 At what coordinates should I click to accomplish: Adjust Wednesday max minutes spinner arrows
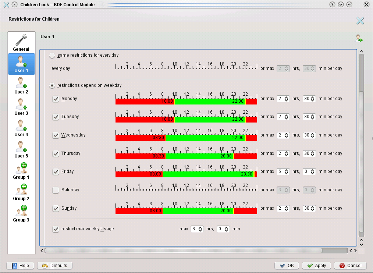(x=313, y=135)
